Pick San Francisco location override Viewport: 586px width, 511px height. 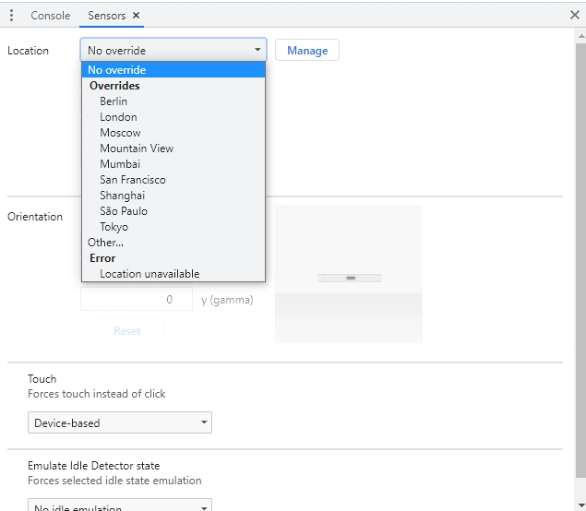click(133, 180)
